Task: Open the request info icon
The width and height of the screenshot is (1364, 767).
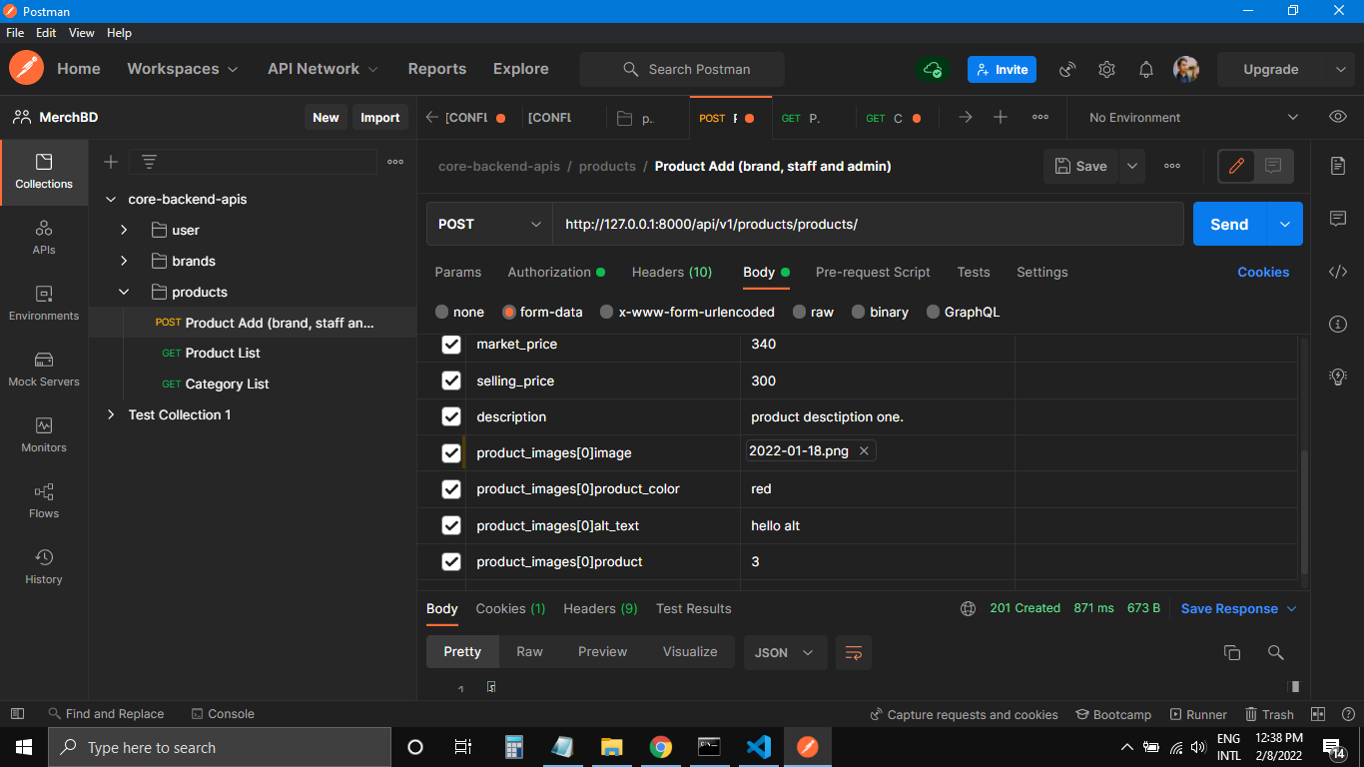Action: [x=1338, y=324]
